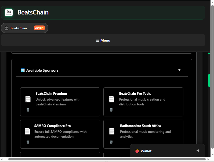Viewport: 214px width, 162px height.
Task: Click the BeatsChain header title
Action: pyautogui.click(x=33, y=12)
